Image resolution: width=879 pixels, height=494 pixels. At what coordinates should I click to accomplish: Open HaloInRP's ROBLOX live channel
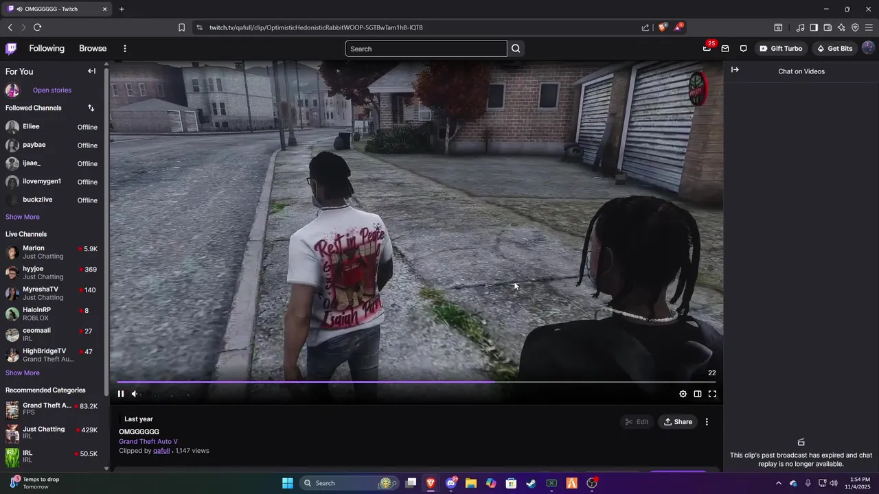click(52, 314)
